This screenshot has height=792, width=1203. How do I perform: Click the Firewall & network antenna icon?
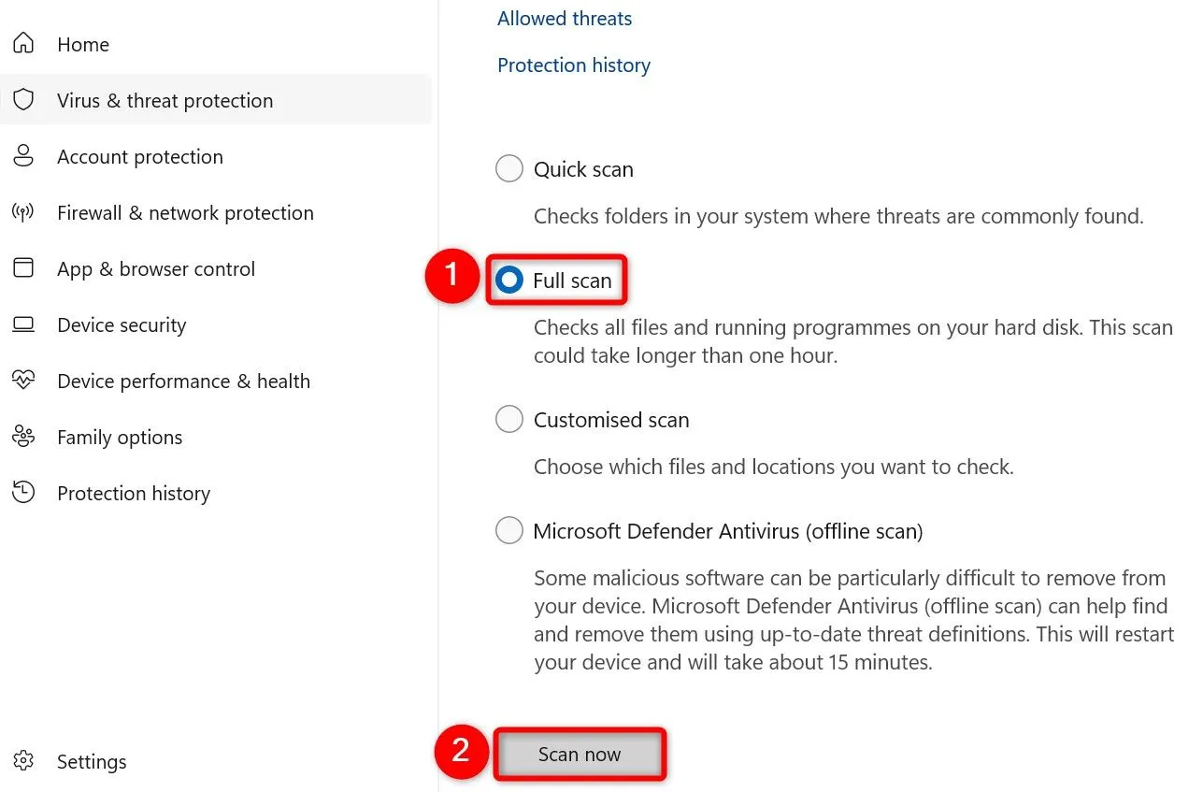[23, 212]
